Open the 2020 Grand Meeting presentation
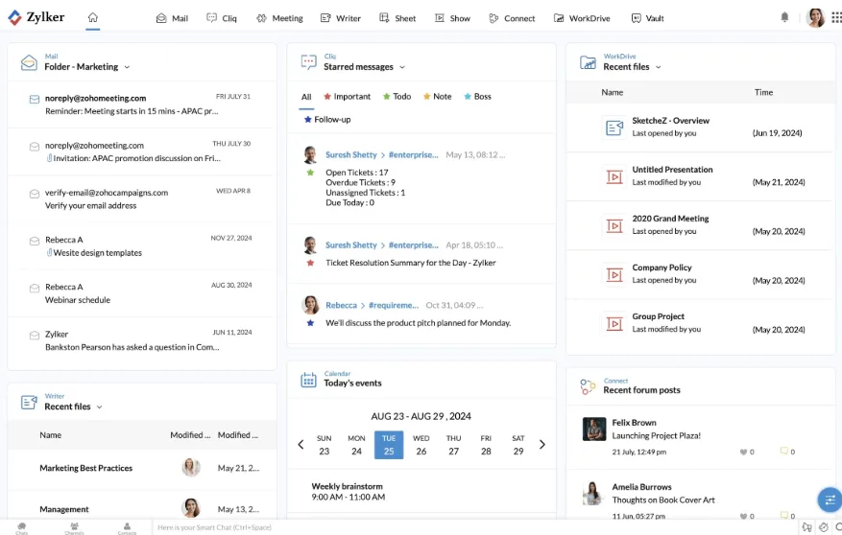The image size is (842, 535). (700, 225)
